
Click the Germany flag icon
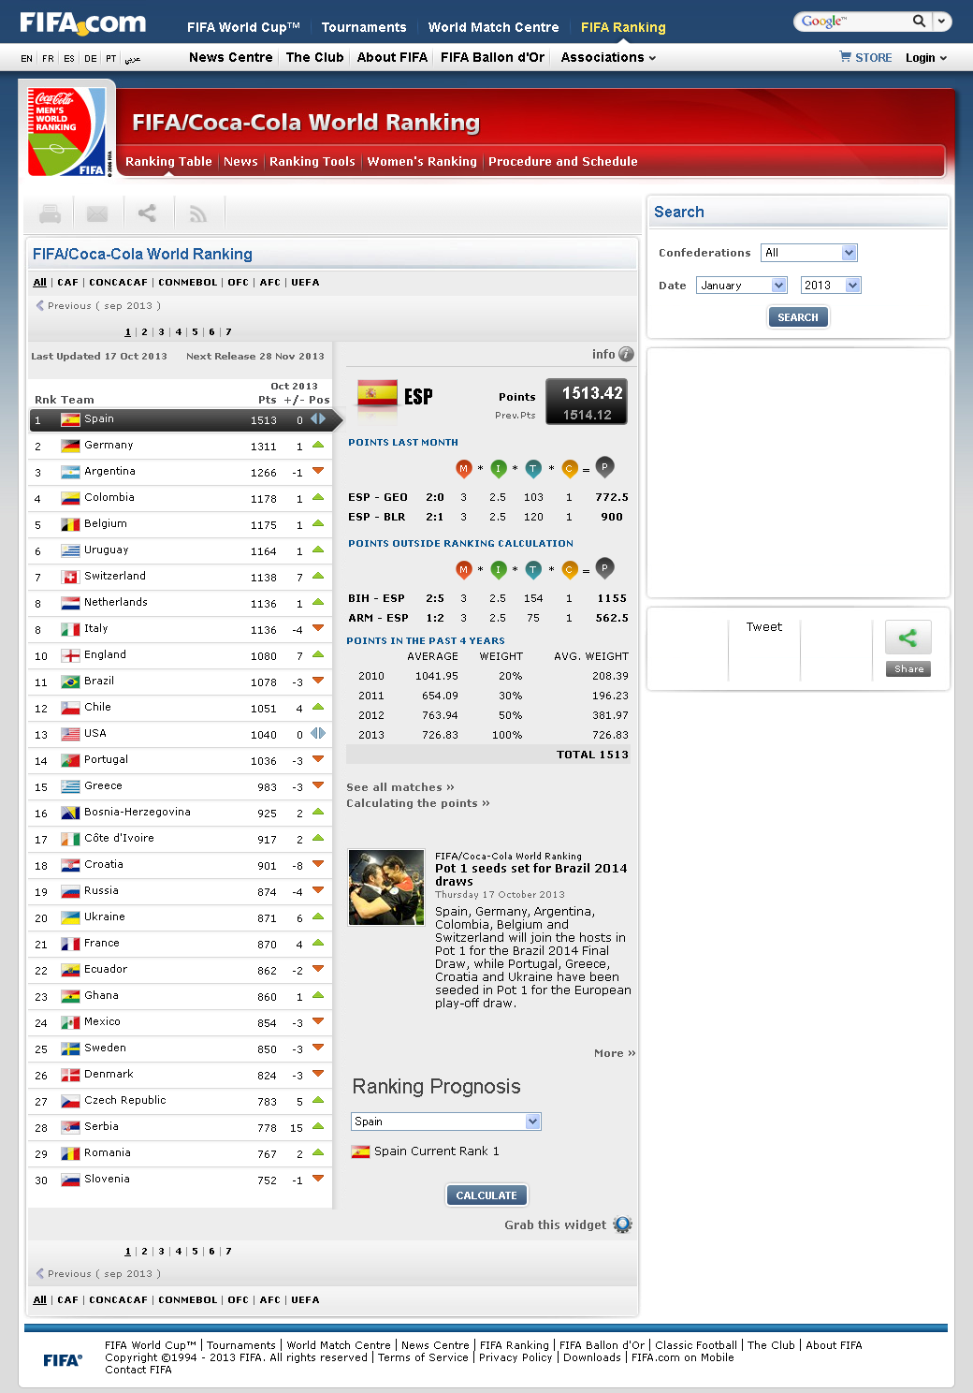pos(70,446)
